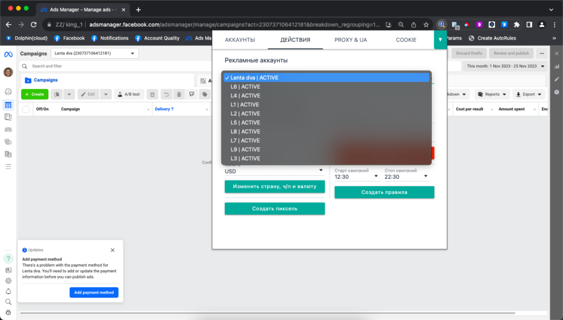Open the Reports dropdown
Screen dimensions: 563x320
pos(492,94)
